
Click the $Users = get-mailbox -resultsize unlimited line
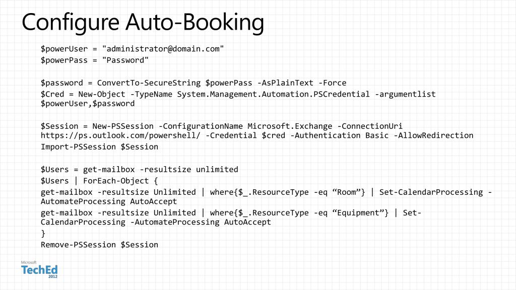pyautogui.click(x=140, y=170)
